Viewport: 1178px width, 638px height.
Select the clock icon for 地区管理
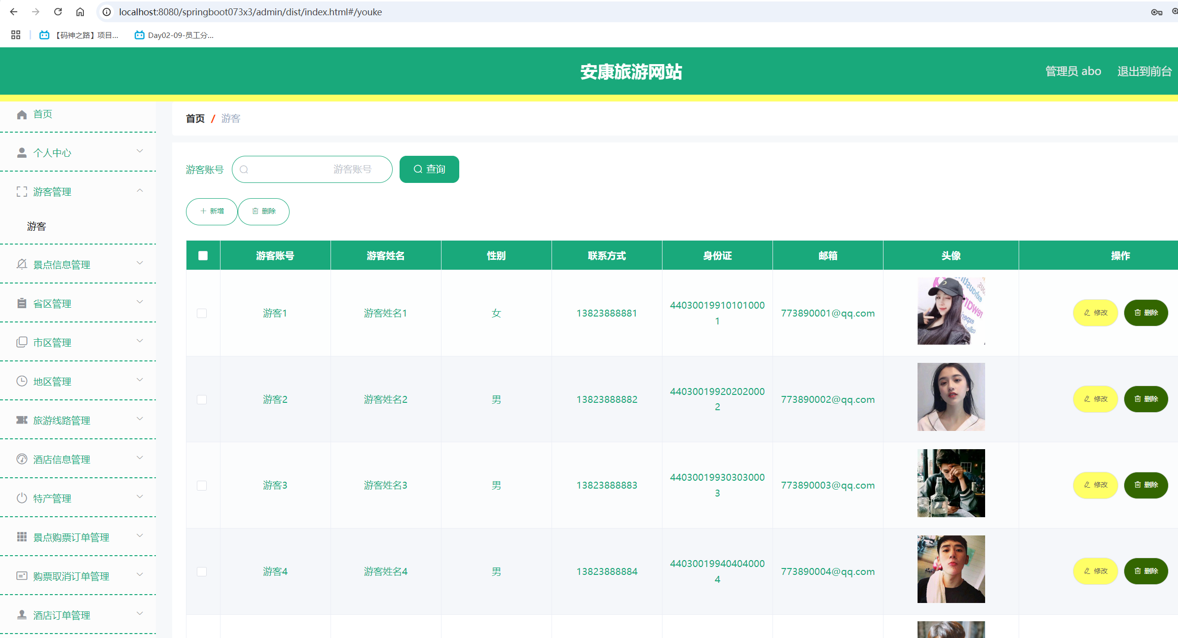point(22,381)
